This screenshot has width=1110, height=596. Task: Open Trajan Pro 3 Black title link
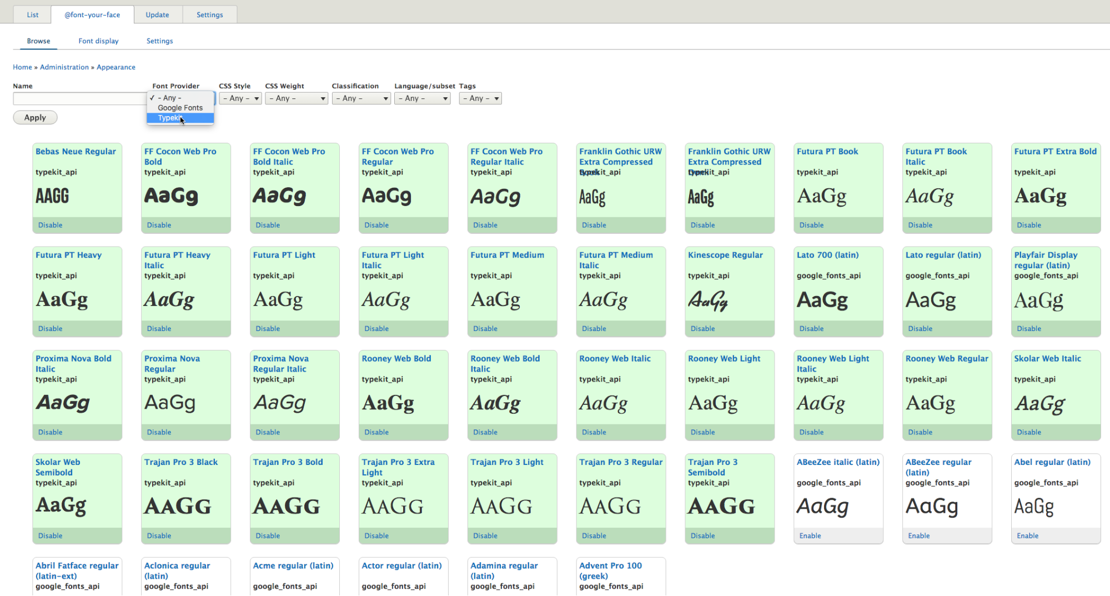[x=181, y=462]
